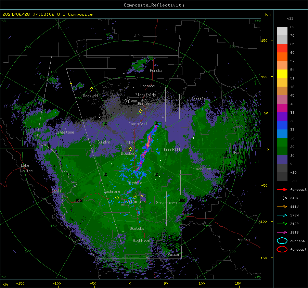Click the Calgary city label
Image resolution: width=308 pixels, height=288 pixels.
coord(133,201)
